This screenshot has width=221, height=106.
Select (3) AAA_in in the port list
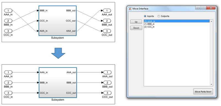click(x=177, y=21)
